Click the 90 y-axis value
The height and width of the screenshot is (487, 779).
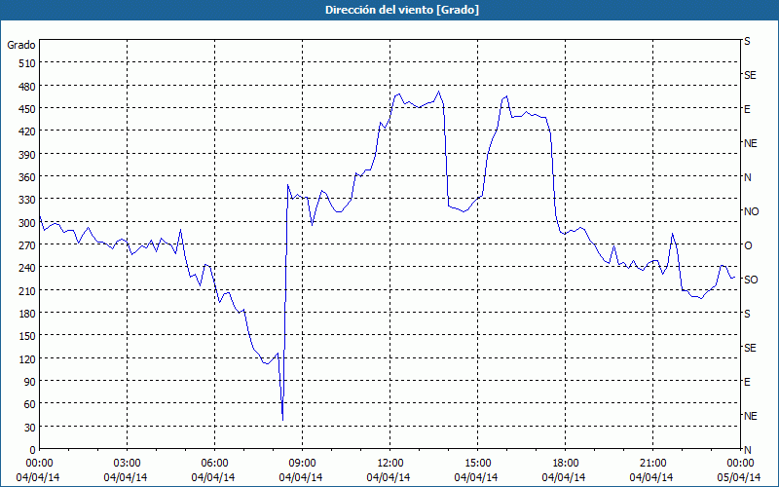click(30, 382)
